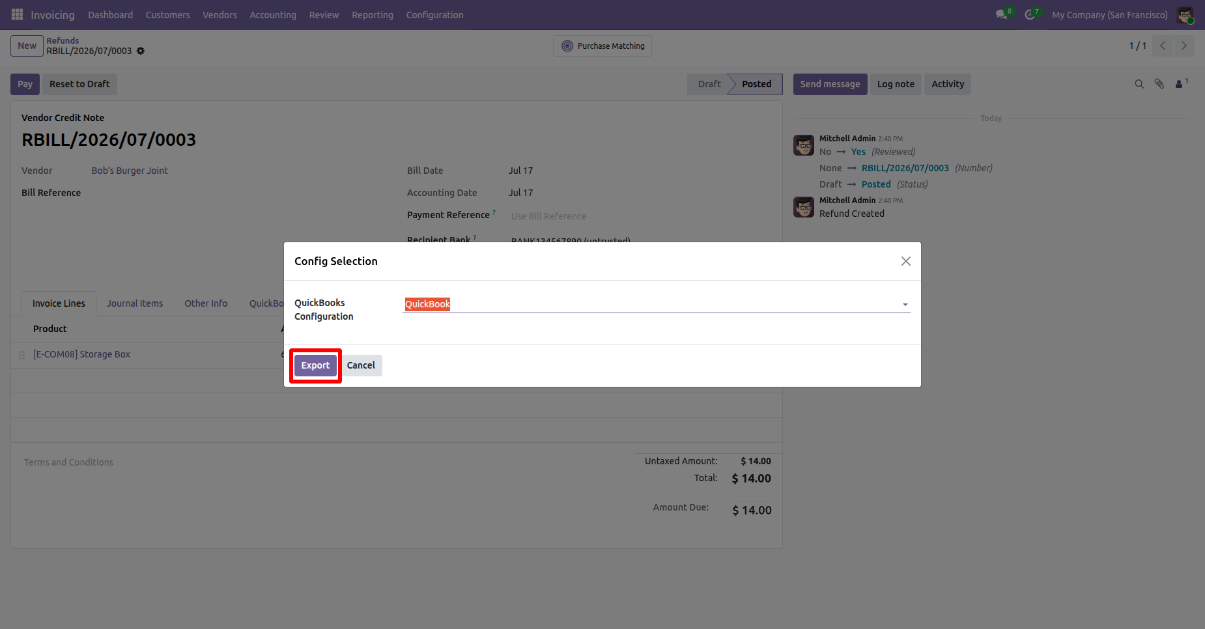Select the QuickBooks Configuration field

[657, 304]
